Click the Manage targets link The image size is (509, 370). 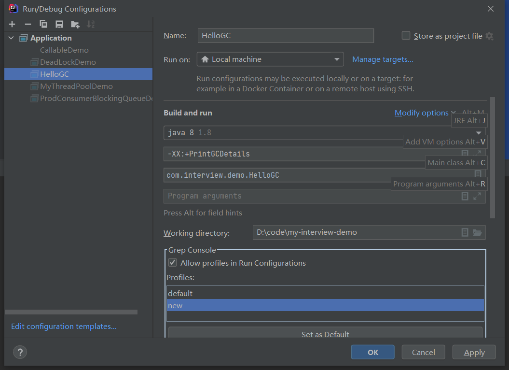click(383, 59)
